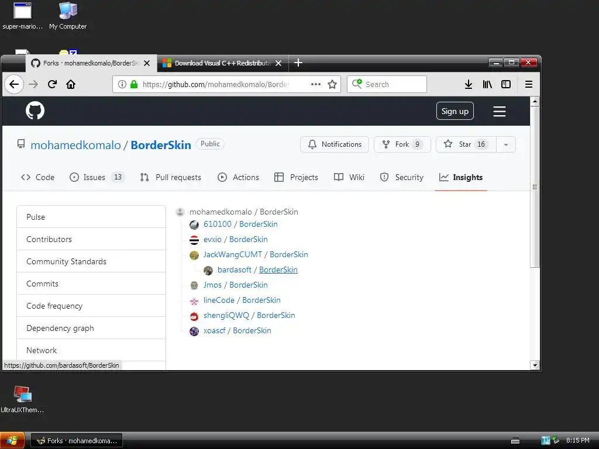The height and width of the screenshot is (449, 599).
Task: Select the super-mario desktop icon
Action: [23, 16]
